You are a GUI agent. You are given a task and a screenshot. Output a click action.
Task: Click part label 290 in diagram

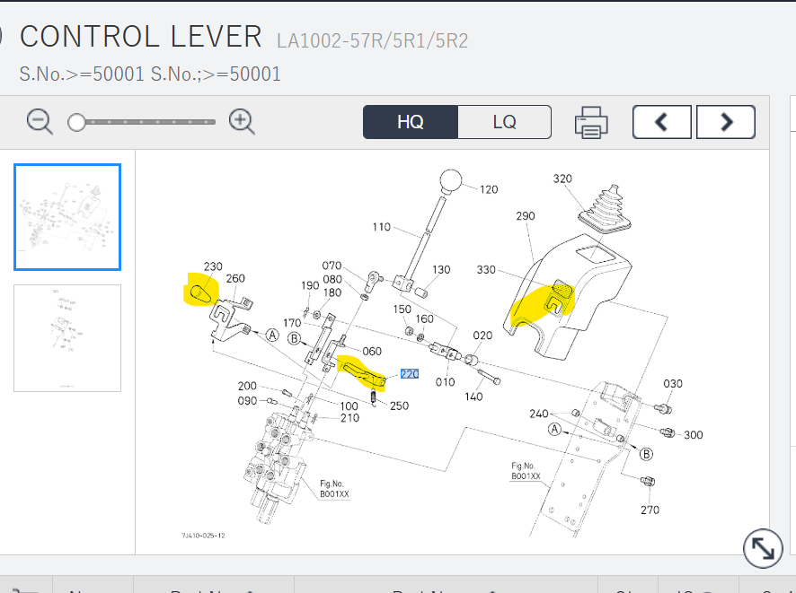click(526, 216)
